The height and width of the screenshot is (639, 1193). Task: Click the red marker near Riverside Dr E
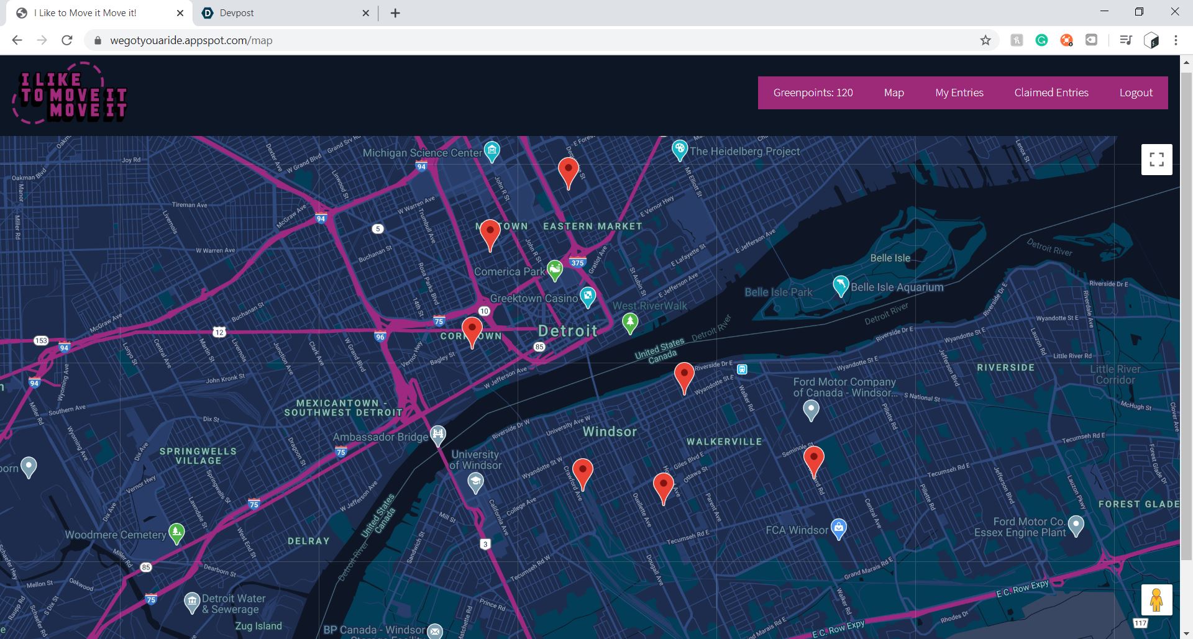684,378
